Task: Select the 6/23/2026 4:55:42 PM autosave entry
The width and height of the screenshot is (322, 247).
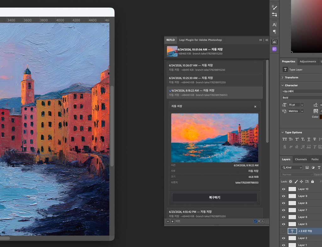Action: coord(214,214)
